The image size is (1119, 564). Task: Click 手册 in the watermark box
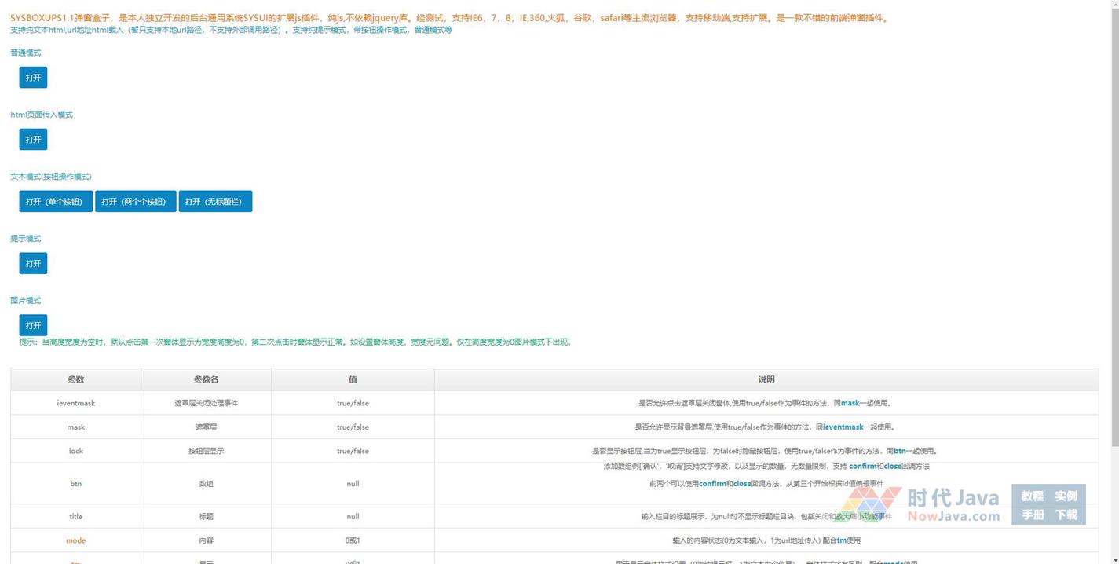pyautogui.click(x=1032, y=515)
